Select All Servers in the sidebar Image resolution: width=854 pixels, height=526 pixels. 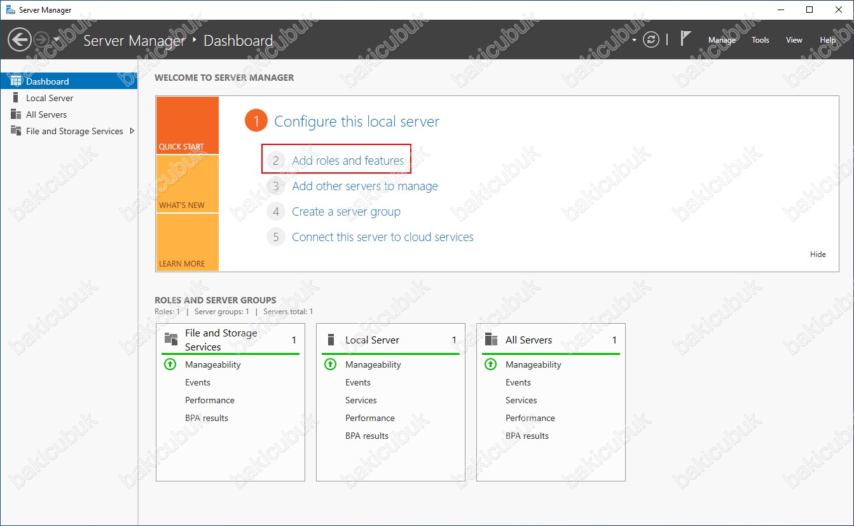pos(69,114)
